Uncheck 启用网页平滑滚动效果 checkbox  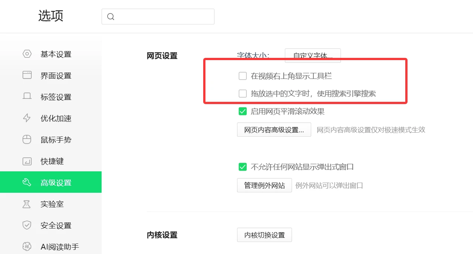pyautogui.click(x=243, y=111)
